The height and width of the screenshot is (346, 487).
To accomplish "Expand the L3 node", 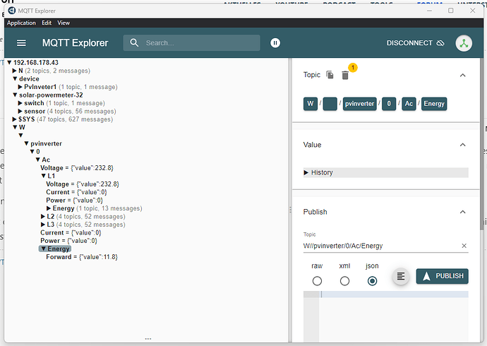I will pyautogui.click(x=43, y=225).
